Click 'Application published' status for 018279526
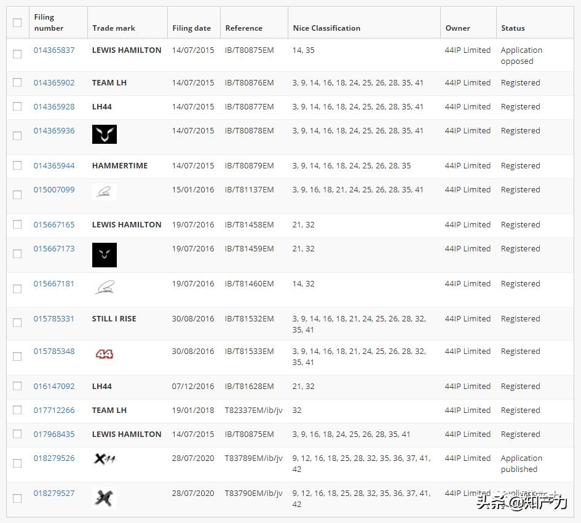The height and width of the screenshot is (523, 581). [x=522, y=464]
